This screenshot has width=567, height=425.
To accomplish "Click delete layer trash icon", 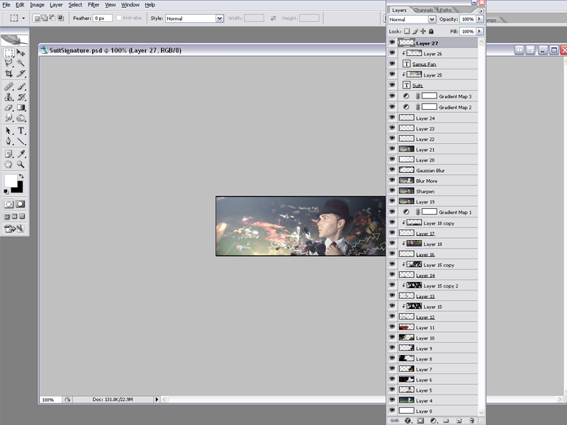I will (x=471, y=421).
